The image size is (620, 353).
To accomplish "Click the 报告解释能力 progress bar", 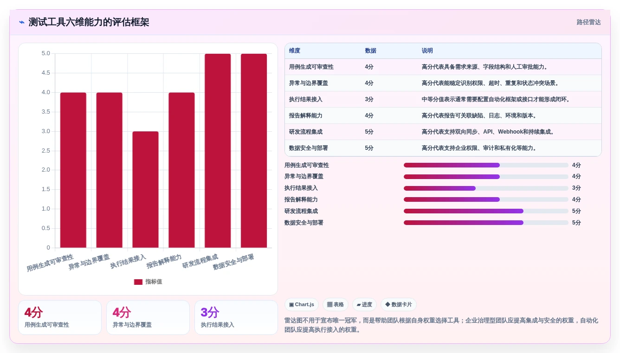I will click(x=486, y=199).
